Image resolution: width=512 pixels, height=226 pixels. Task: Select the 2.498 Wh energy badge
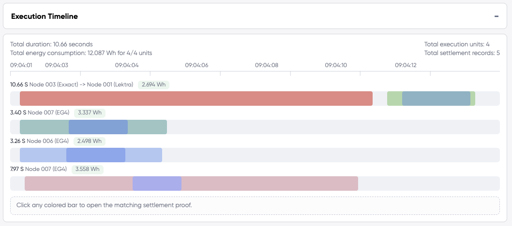click(89, 141)
